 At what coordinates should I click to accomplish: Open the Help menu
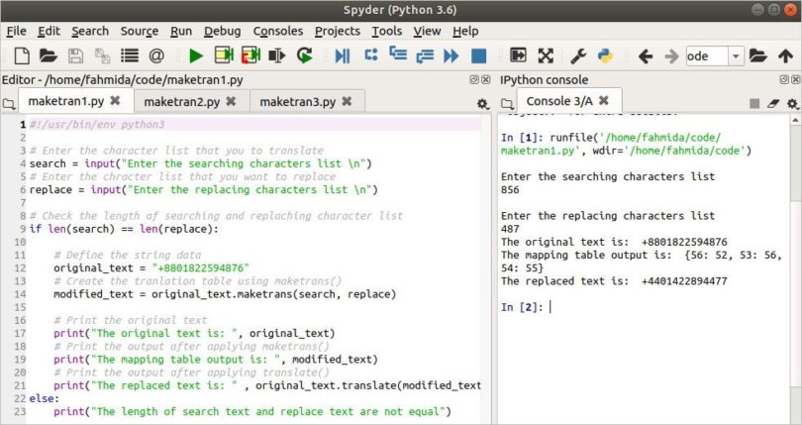click(465, 32)
